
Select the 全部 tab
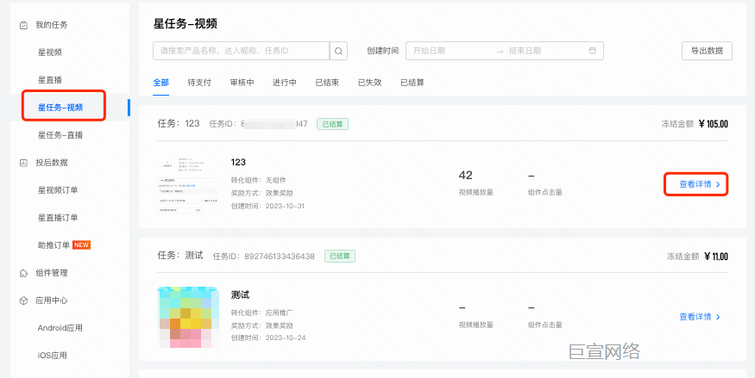click(x=160, y=83)
